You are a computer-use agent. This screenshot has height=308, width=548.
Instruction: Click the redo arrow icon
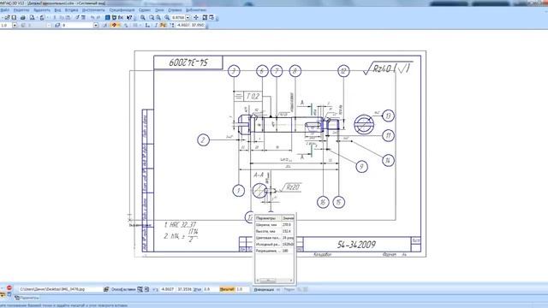coord(98,17)
